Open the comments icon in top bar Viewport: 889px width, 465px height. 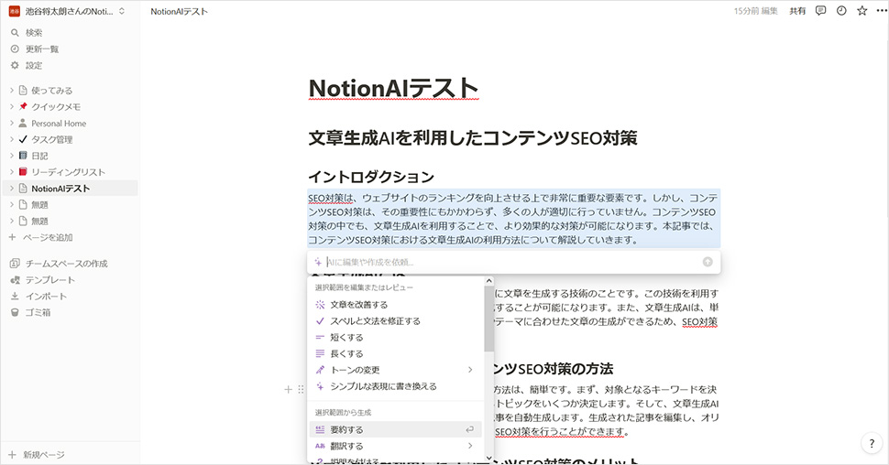pyautogui.click(x=820, y=11)
